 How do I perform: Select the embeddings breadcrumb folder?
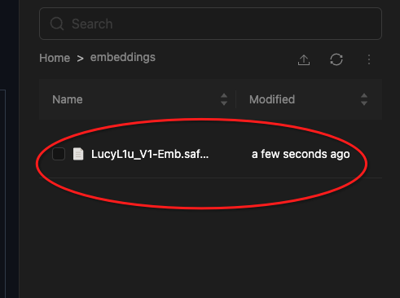click(x=123, y=58)
